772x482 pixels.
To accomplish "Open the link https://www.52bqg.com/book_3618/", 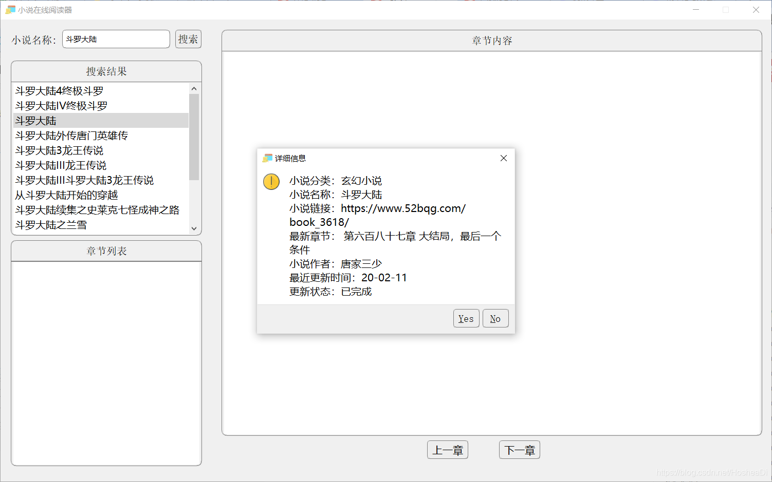I will tap(403, 208).
